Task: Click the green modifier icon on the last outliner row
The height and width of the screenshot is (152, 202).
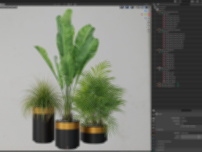Action: (178, 86)
